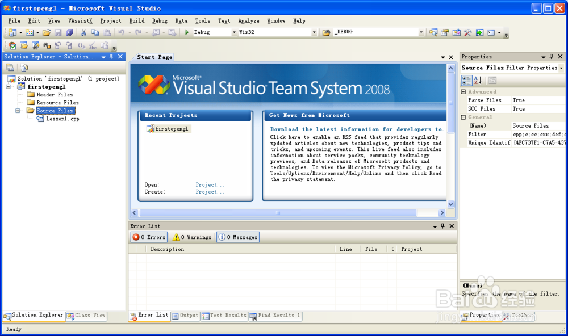Open the _DEBUG find combo box dropdown

(421, 32)
